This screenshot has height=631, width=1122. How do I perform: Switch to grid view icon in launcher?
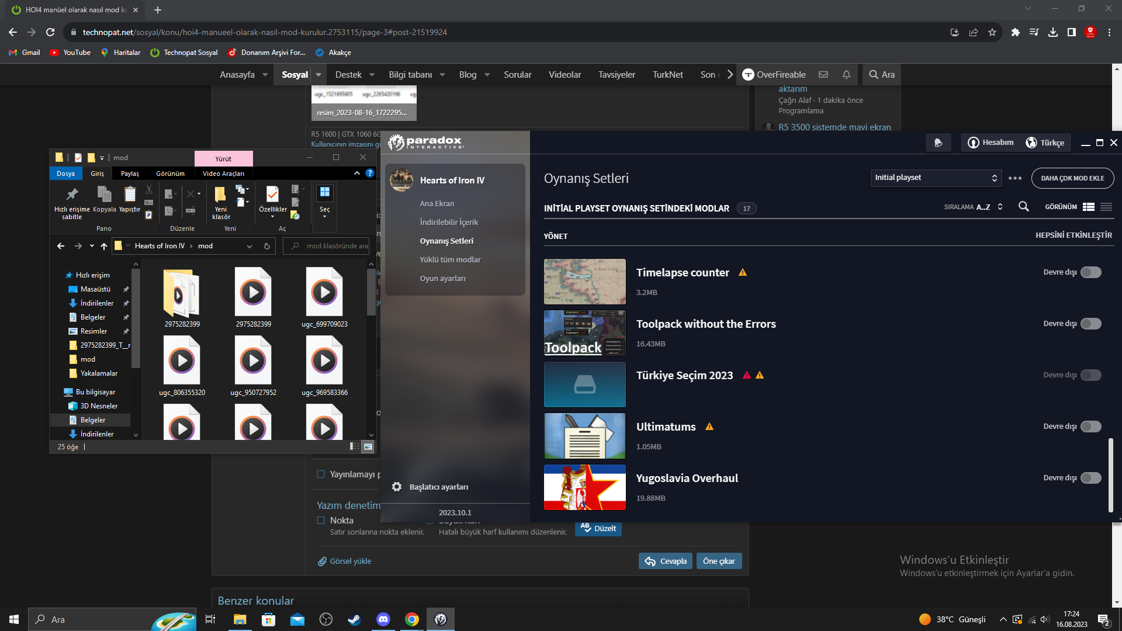[x=1088, y=207]
